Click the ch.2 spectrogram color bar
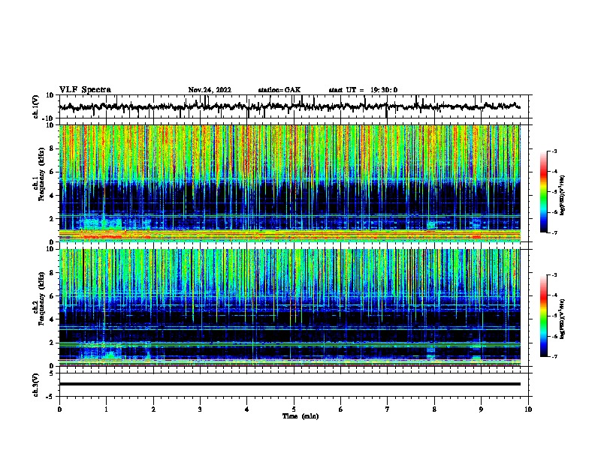 tap(543, 316)
